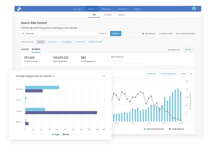
Task: Click the Pinterest Keto bar in chart
Action: click(61, 113)
